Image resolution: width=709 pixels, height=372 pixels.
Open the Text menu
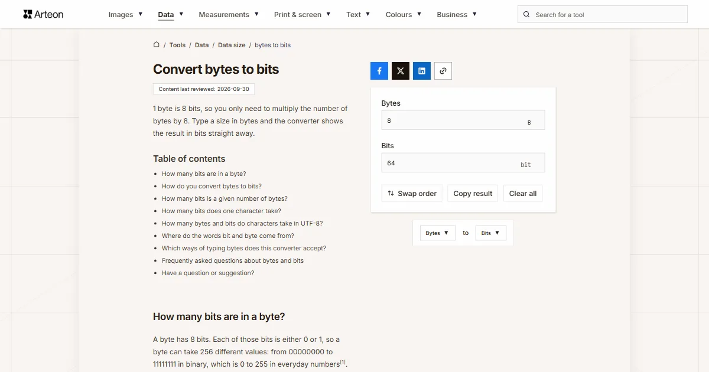358,15
